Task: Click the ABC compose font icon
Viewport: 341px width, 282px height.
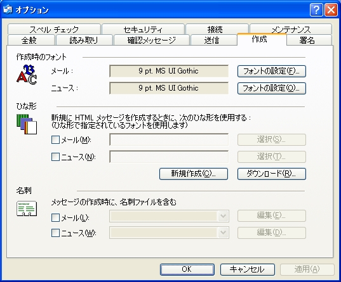Action: pos(27,75)
